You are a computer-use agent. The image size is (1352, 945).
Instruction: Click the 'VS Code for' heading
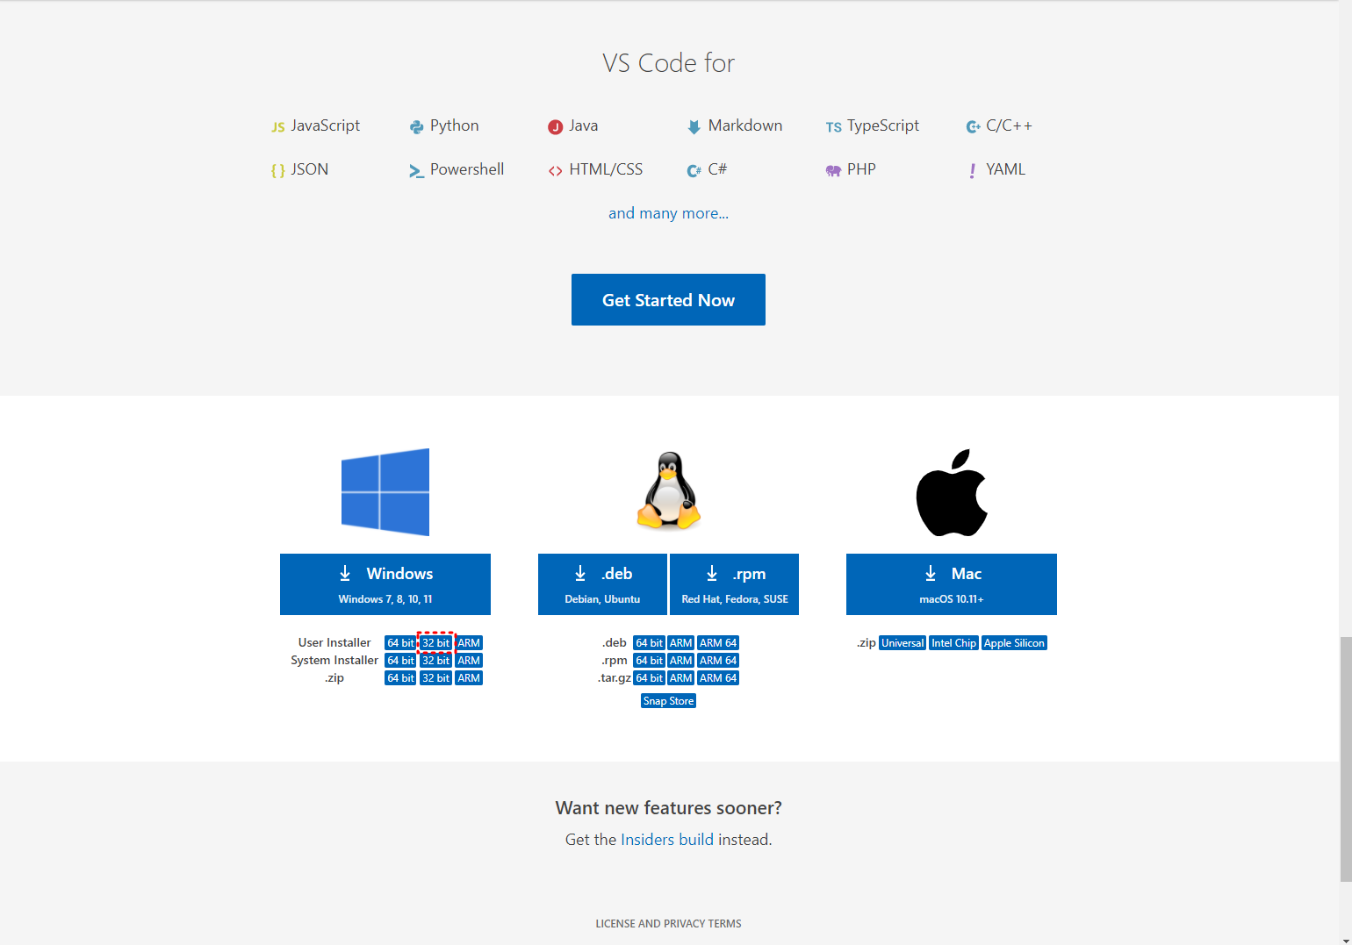pos(668,63)
